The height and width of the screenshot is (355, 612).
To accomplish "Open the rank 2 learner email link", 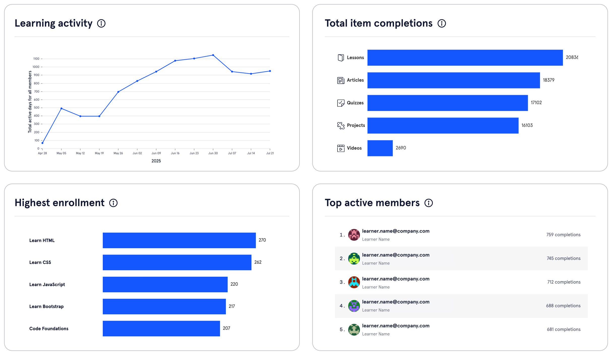I will point(396,255).
